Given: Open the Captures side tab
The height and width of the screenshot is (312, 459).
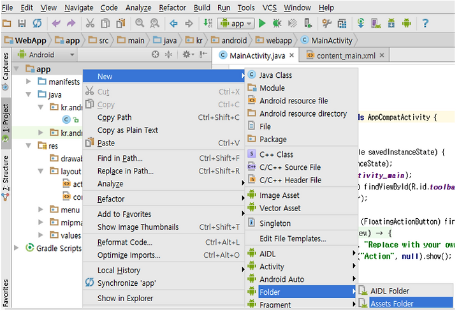Looking at the screenshot, I should pyautogui.click(x=6, y=72).
